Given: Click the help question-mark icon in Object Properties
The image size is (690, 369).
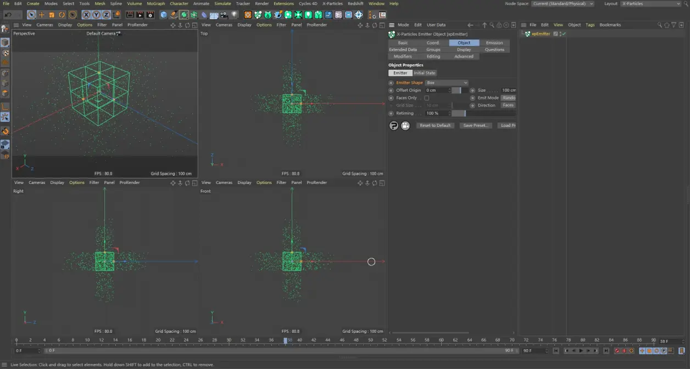Looking at the screenshot, I should pos(394,125).
